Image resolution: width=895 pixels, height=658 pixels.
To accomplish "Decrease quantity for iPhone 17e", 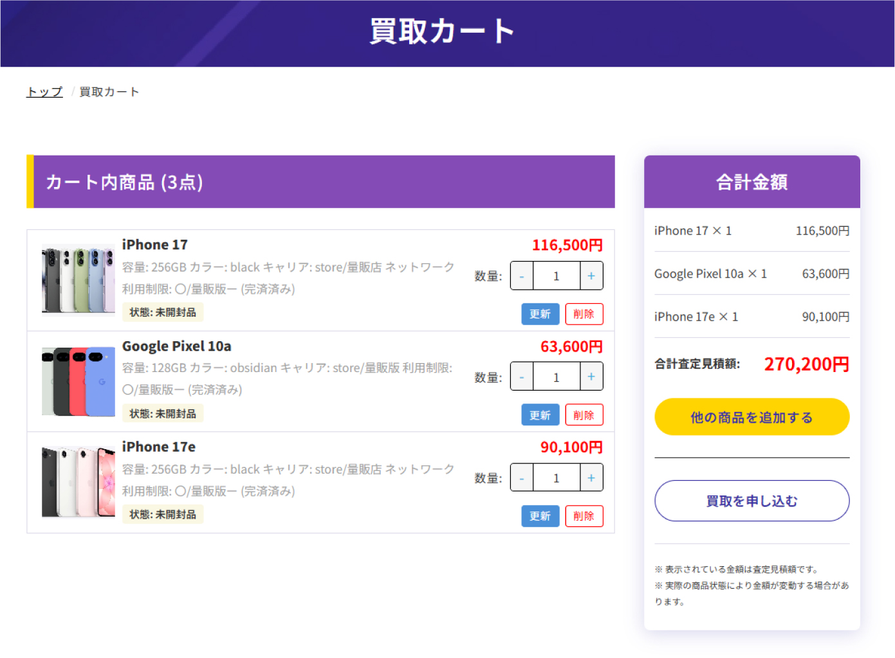I will (x=522, y=478).
